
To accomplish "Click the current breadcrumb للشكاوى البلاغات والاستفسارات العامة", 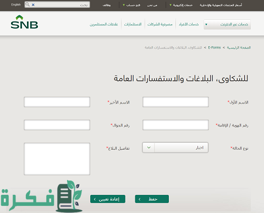I will [173, 48].
